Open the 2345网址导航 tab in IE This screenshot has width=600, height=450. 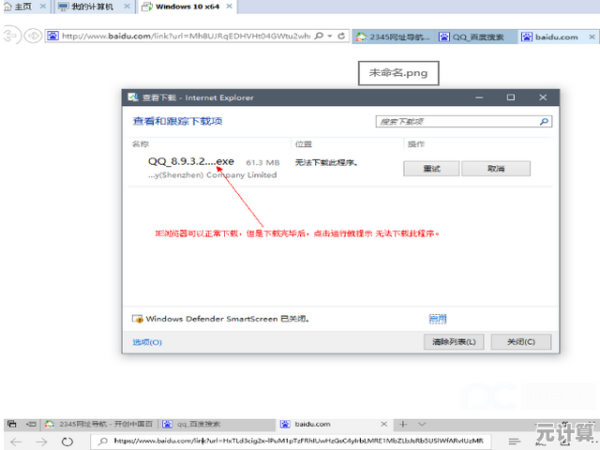392,37
